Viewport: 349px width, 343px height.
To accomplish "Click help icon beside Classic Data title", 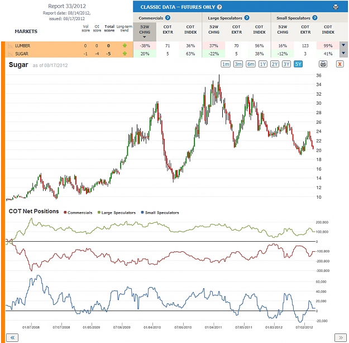I will point(219,7).
